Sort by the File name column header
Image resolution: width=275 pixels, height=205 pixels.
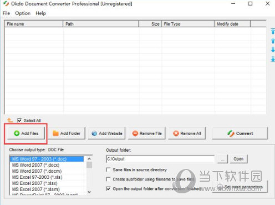(34, 24)
